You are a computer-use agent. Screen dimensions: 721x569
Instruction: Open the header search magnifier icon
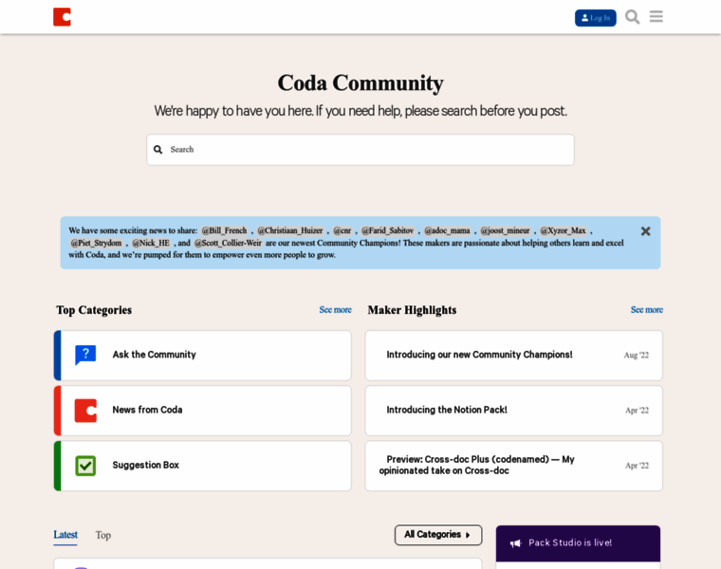click(632, 17)
